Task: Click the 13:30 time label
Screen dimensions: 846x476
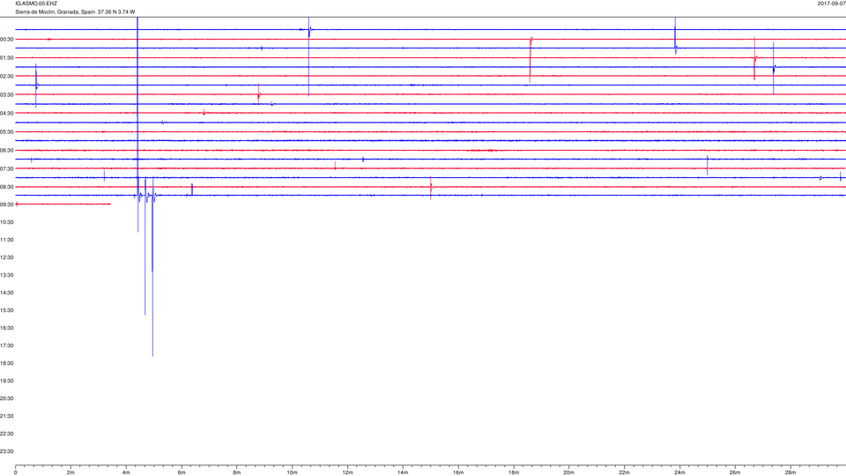Action: 6,275
